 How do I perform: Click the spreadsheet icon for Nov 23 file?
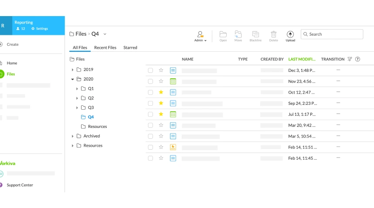pyautogui.click(x=173, y=81)
